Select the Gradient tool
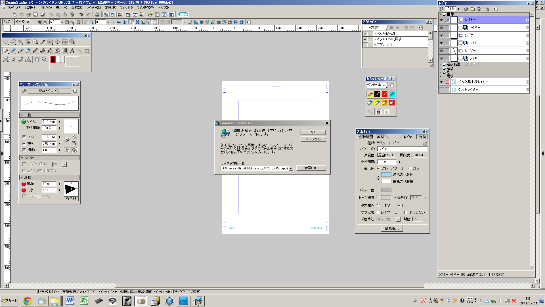 point(65,51)
